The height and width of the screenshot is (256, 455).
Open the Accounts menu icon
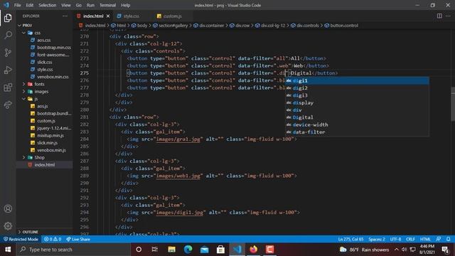click(x=8, y=208)
